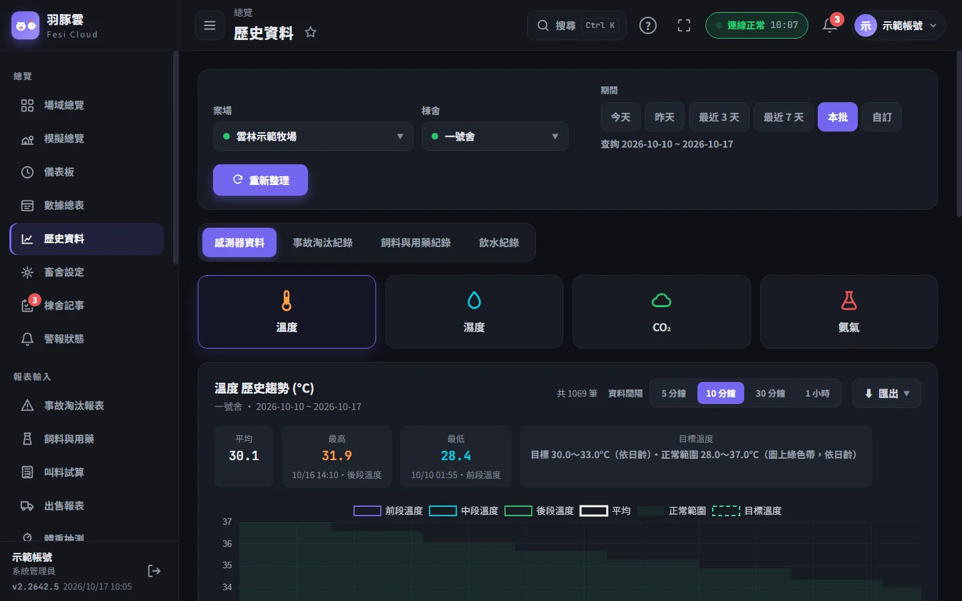Open 場域總覽 from the sidebar
This screenshot has height=601, width=962.
click(x=87, y=106)
